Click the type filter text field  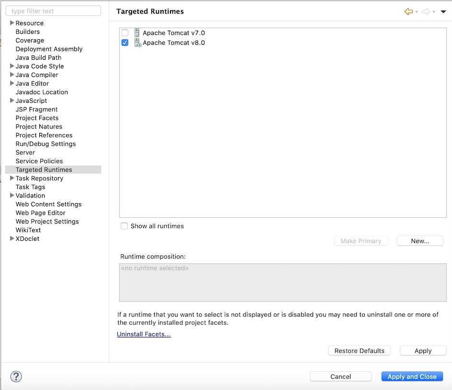(53, 11)
